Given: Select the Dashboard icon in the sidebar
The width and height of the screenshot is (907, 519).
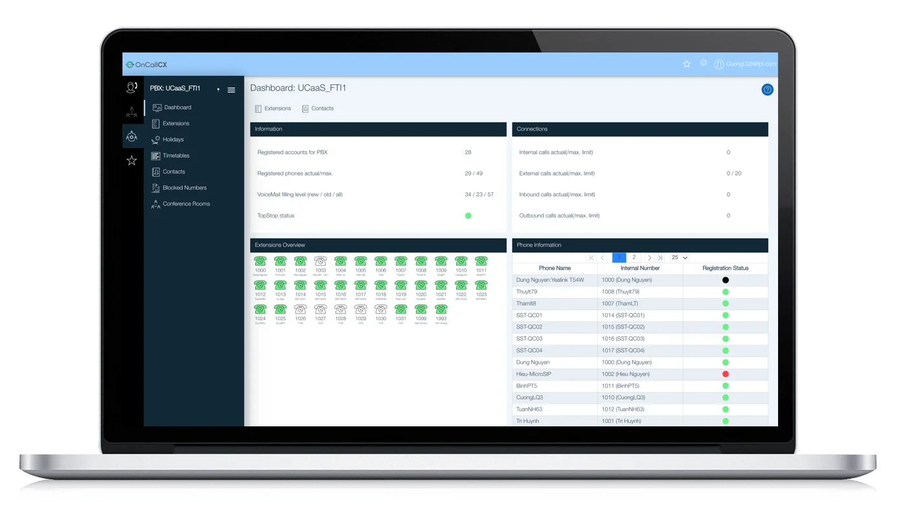Looking at the screenshot, I should (156, 108).
